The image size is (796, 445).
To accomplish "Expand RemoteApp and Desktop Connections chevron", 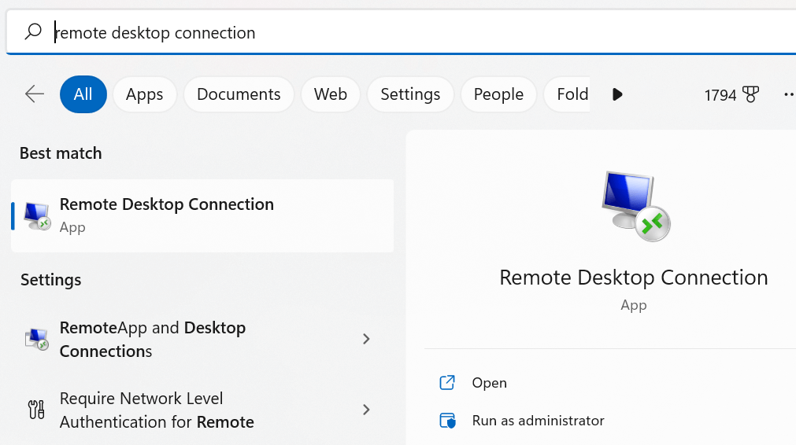I will 366,339.
